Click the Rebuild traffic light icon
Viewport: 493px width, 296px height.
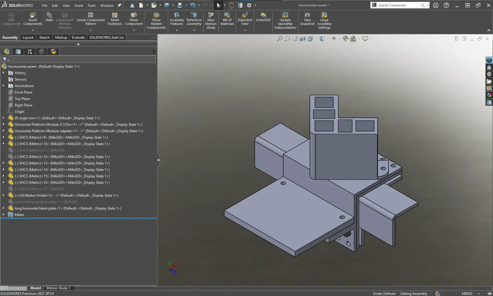pyautogui.click(x=231, y=5)
